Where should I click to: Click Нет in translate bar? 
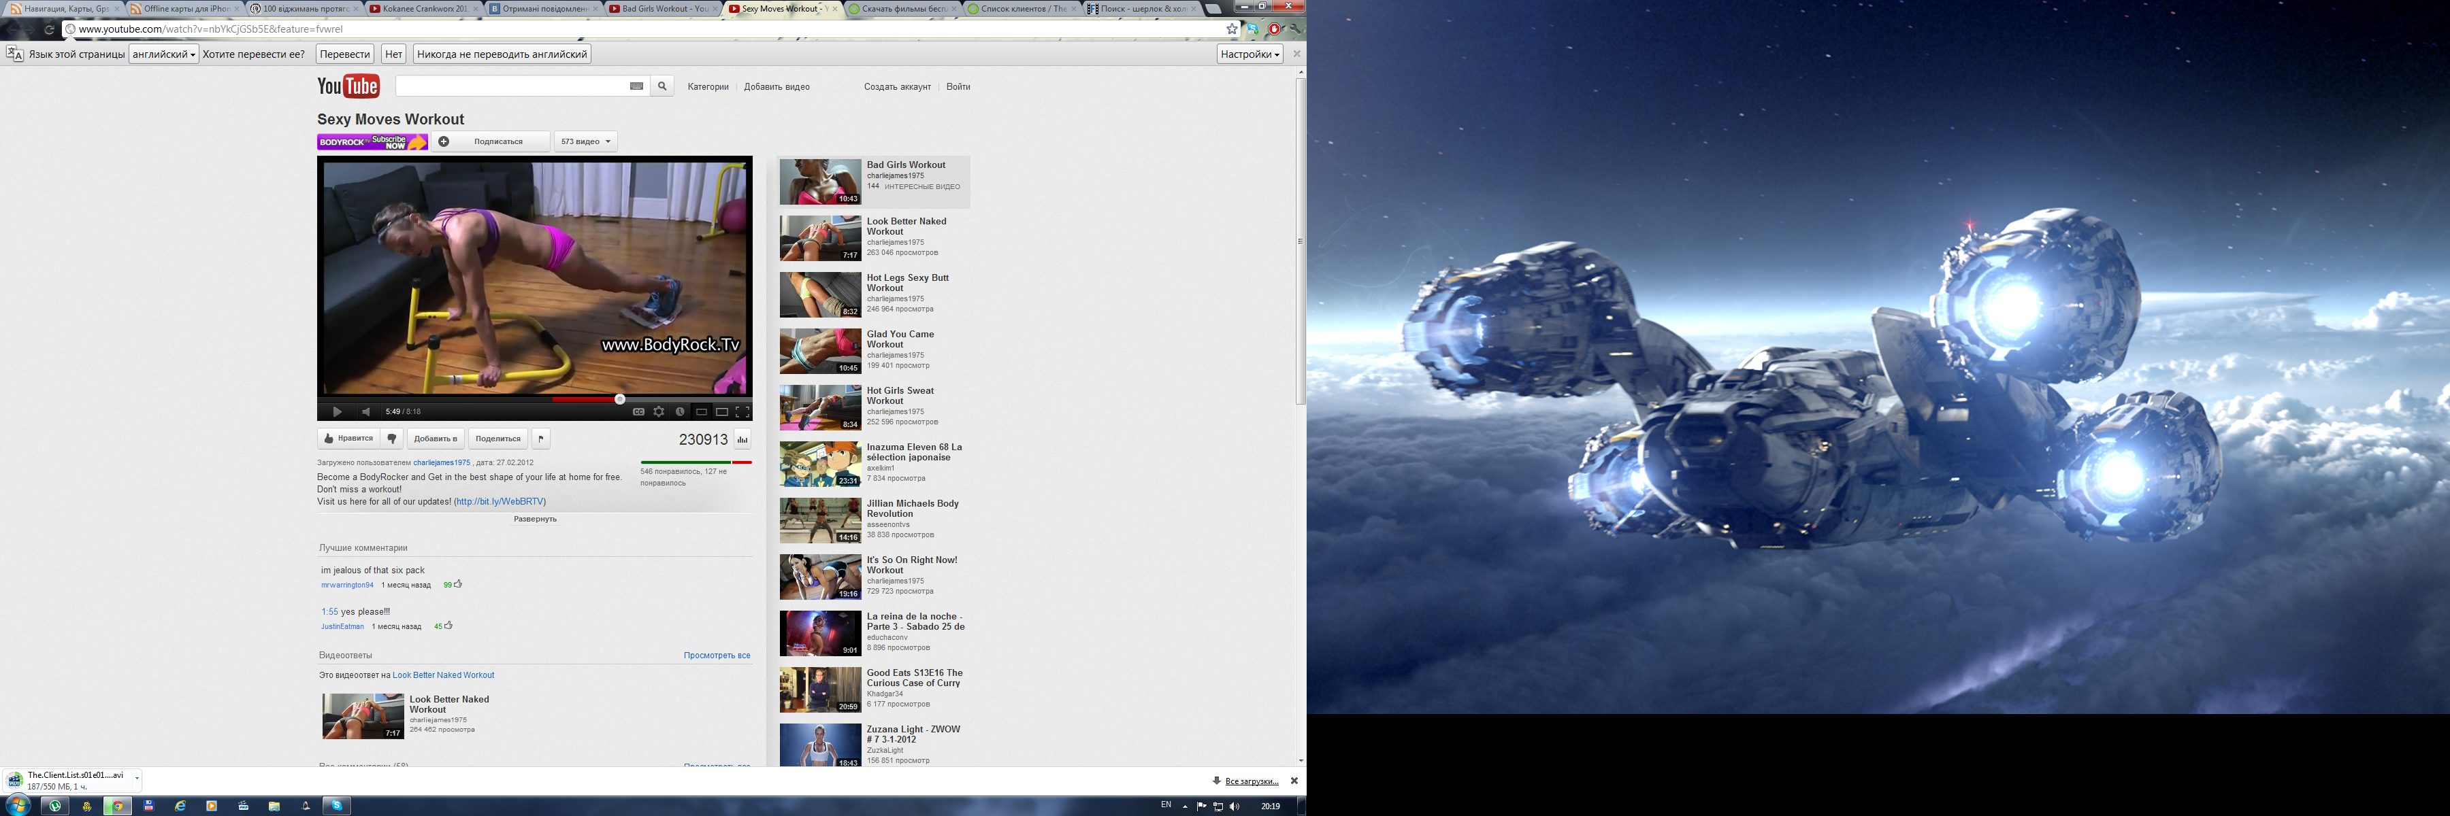(x=394, y=54)
